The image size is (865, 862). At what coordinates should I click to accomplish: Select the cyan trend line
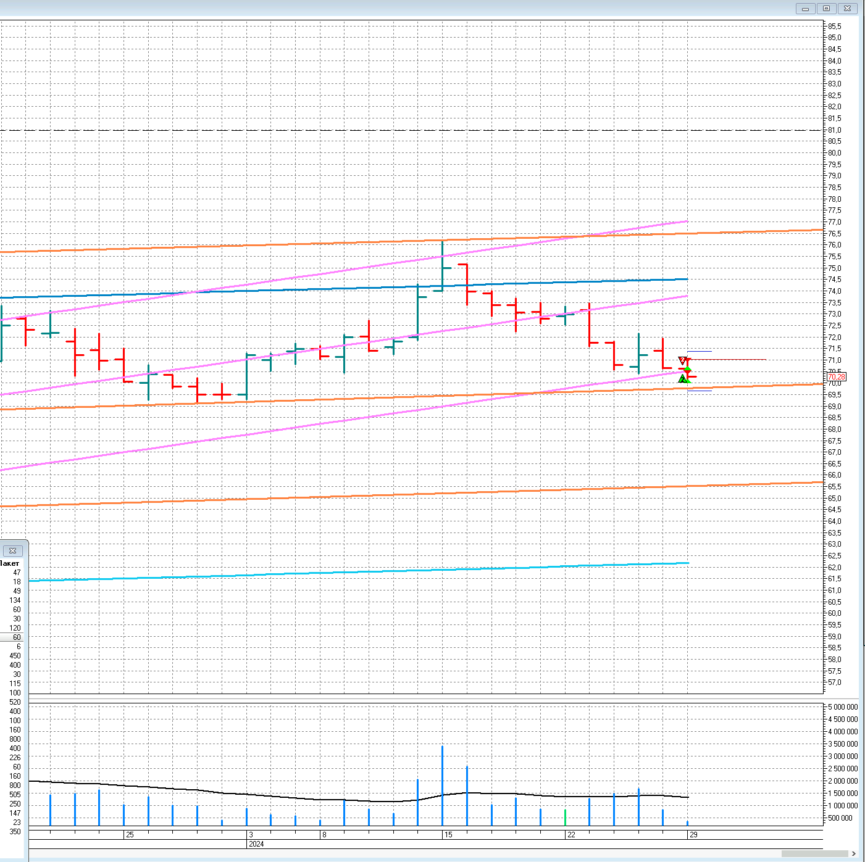click(358, 572)
